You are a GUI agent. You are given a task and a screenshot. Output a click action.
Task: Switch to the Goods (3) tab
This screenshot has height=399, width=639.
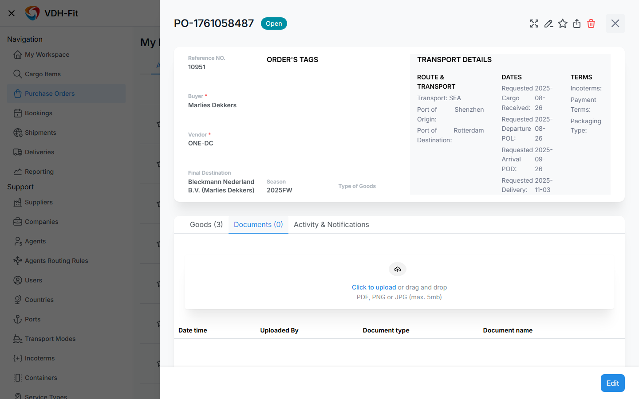(206, 224)
